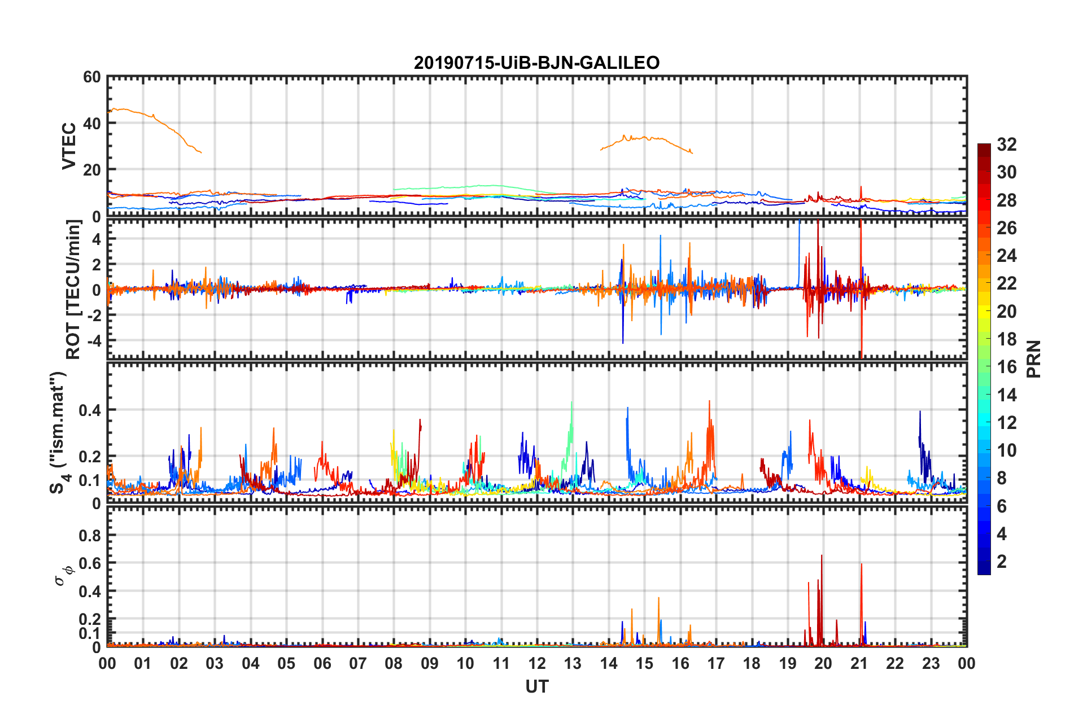Screen dimensions: 1074x718
Task: Select the ROT [TECU/min] axis label
Action: [x=73, y=290]
